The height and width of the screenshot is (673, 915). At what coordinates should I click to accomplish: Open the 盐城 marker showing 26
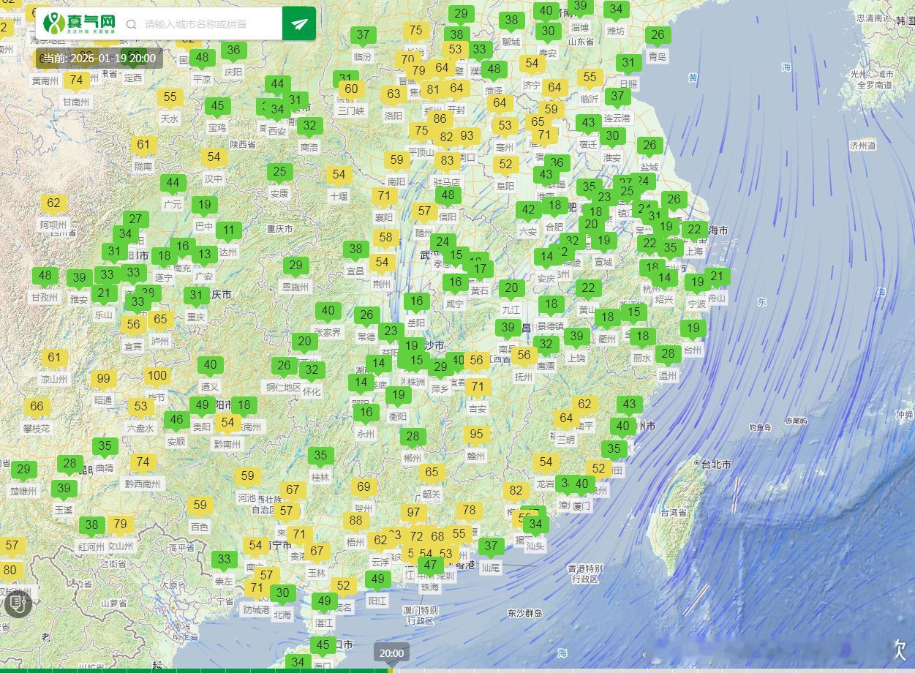point(649,147)
